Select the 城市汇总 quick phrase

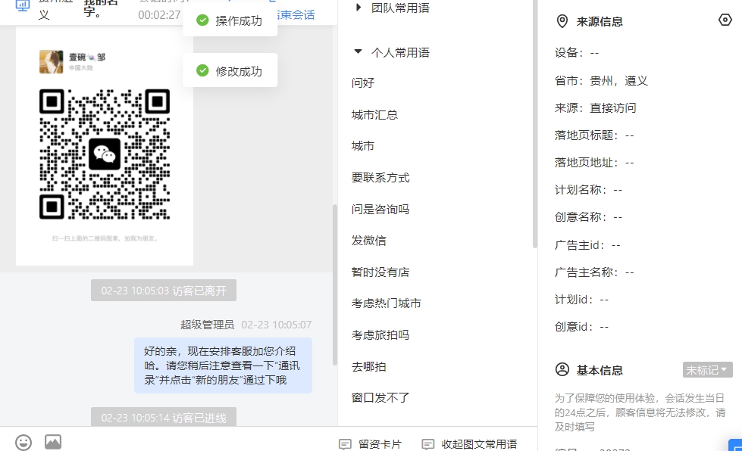[x=374, y=115]
